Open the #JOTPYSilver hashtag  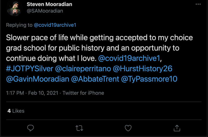[x=30, y=68]
